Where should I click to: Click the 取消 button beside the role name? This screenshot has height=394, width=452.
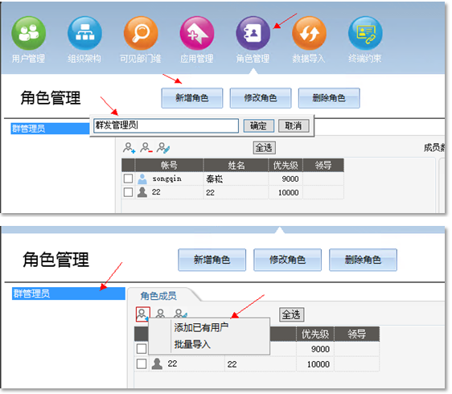pos(294,125)
